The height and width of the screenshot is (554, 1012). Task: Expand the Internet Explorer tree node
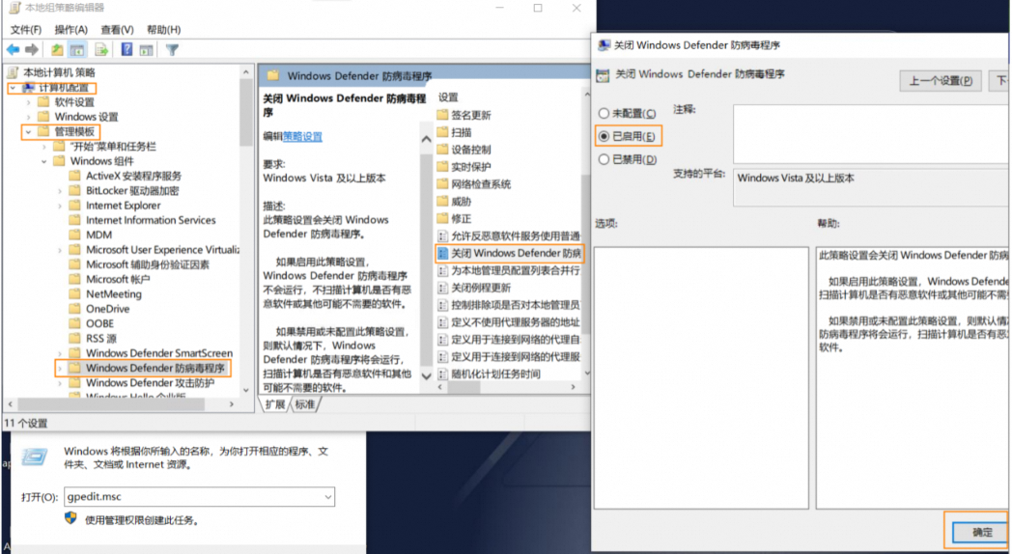[60, 205]
